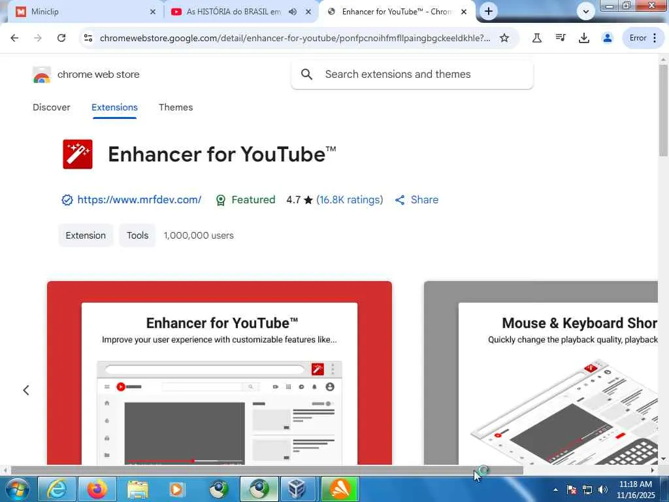The image size is (669, 502).
Task: Open the network tray icon
Action: [587, 490]
